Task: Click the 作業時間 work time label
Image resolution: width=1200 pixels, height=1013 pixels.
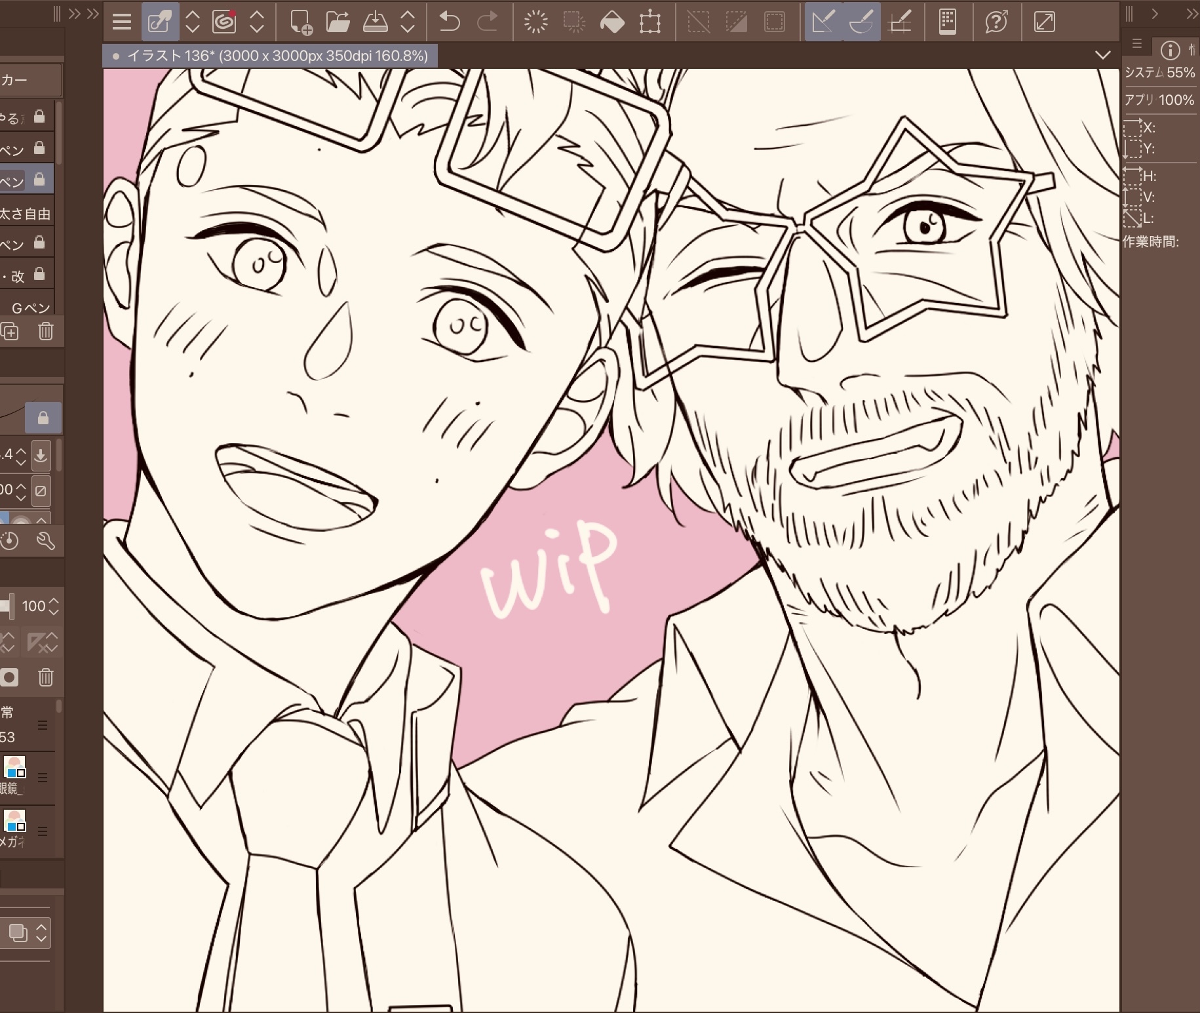Action: (1151, 242)
